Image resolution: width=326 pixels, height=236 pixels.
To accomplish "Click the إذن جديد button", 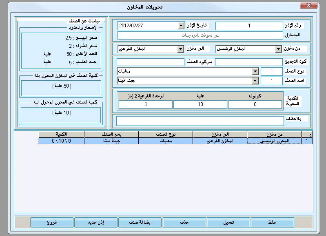I will point(95,222).
